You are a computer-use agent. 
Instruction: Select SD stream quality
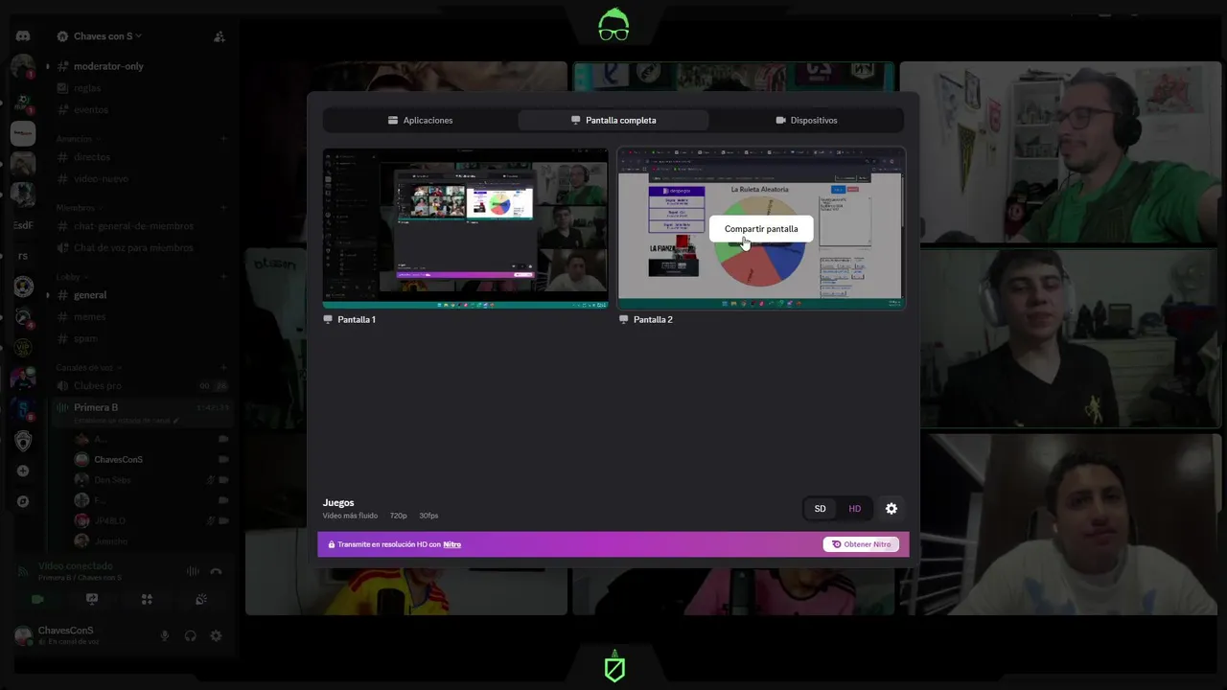820,509
